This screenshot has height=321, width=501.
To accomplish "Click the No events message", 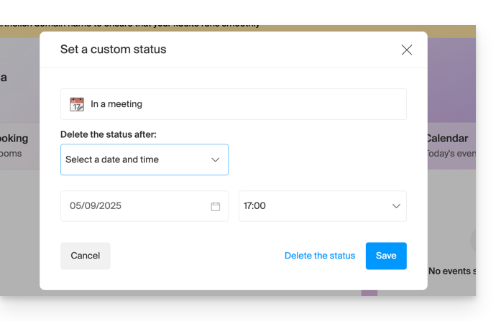I will click(452, 271).
